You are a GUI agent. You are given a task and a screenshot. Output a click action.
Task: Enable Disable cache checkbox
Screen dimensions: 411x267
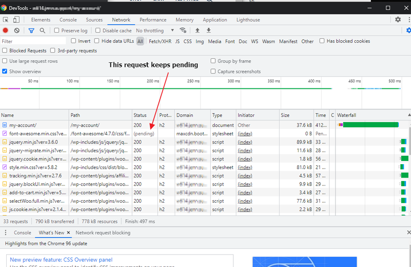98,30
